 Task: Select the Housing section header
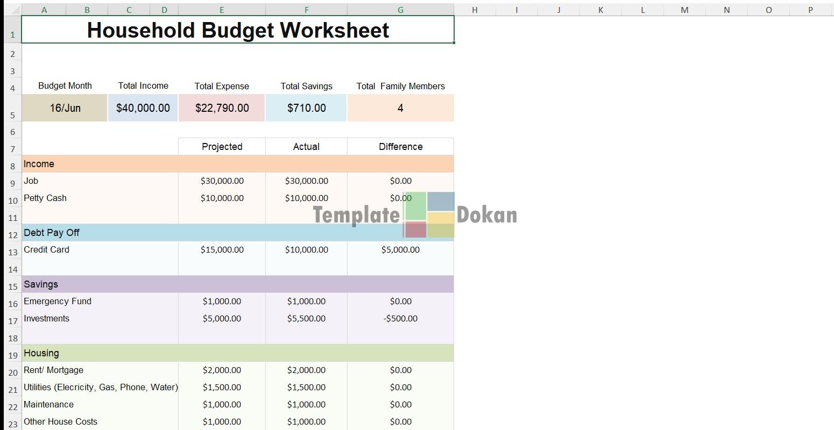coord(237,353)
